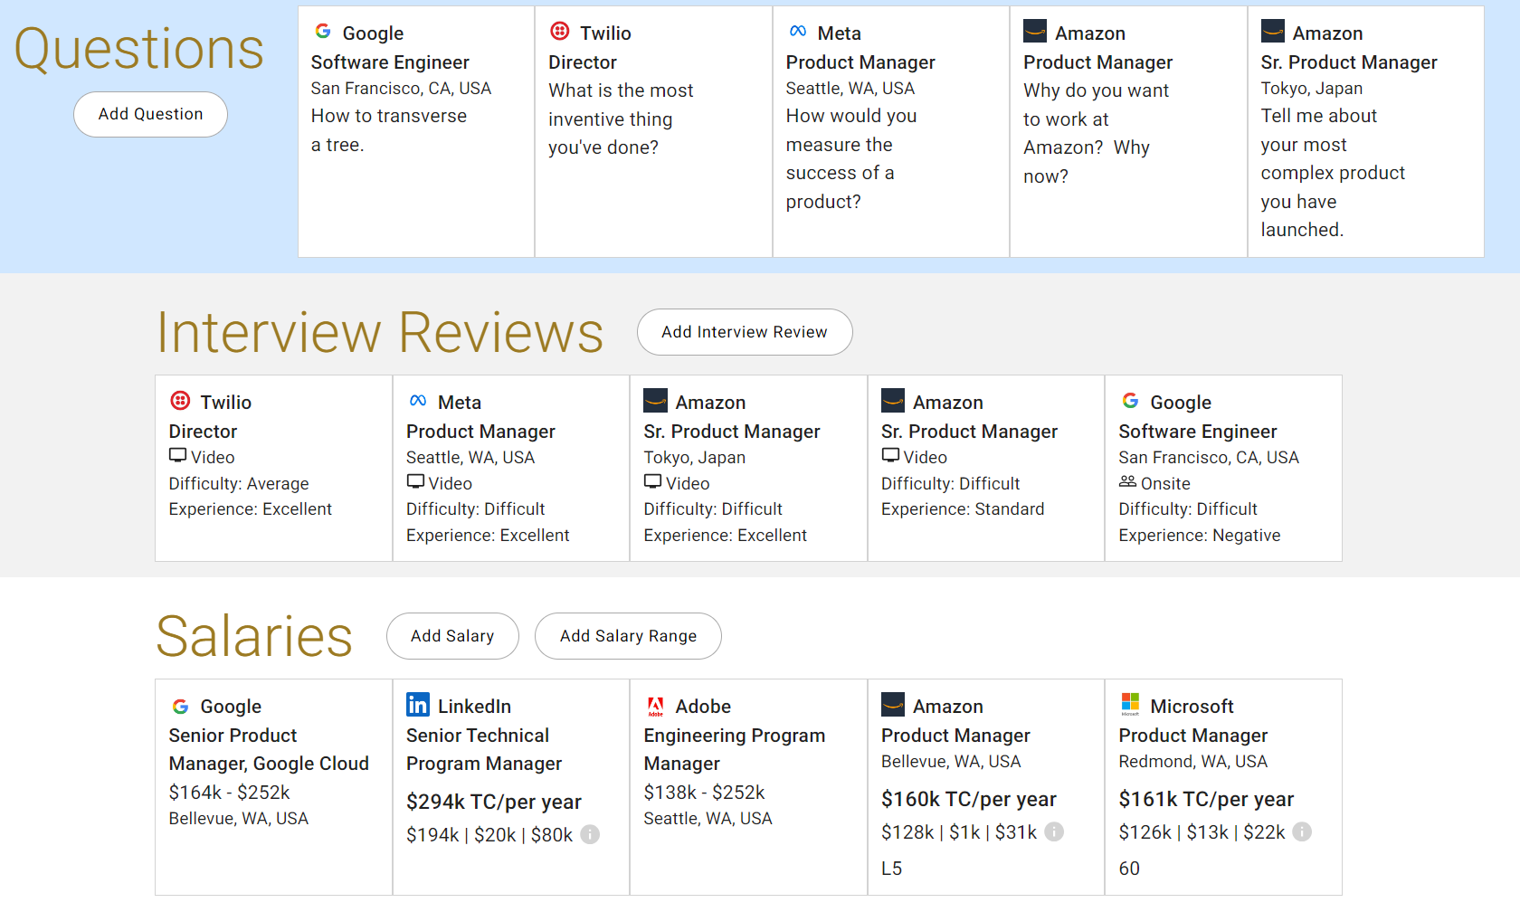Click the '$164k - $252k' Google salary range

click(x=229, y=793)
